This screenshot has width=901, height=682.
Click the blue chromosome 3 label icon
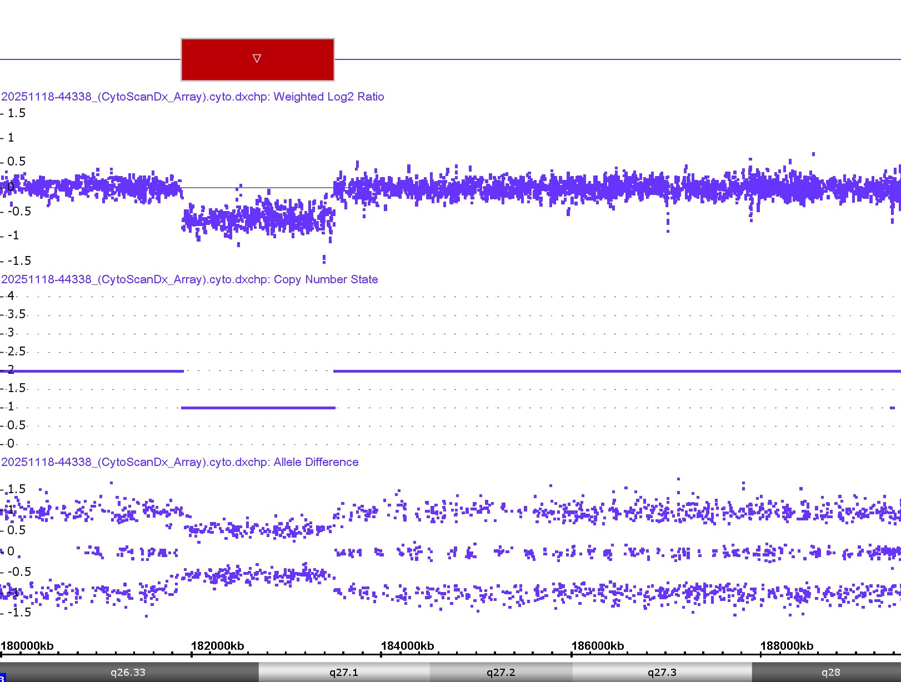coord(2,678)
